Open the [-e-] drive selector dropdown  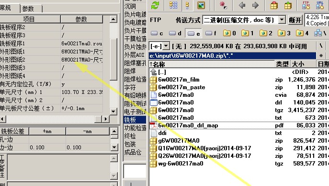click(166, 46)
